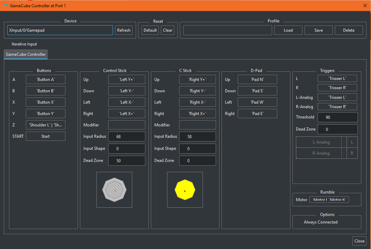Remap D-Pad Down binding Pad S
Image resolution: width=371 pixels, height=249 pixels.
(x=257, y=91)
